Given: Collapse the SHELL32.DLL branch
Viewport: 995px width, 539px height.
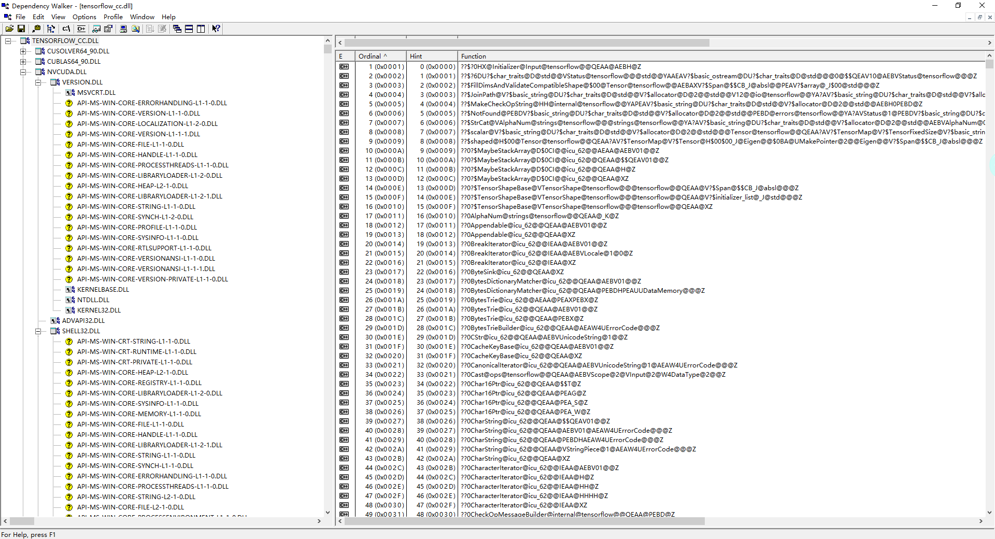Looking at the screenshot, I should pos(39,331).
